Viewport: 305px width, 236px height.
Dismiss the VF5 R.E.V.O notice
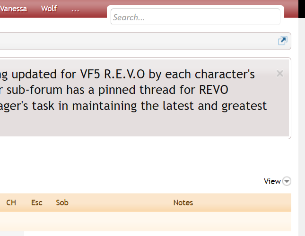click(x=279, y=73)
